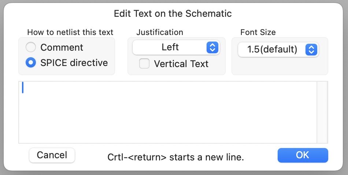Select the Comment radio button

(31, 47)
